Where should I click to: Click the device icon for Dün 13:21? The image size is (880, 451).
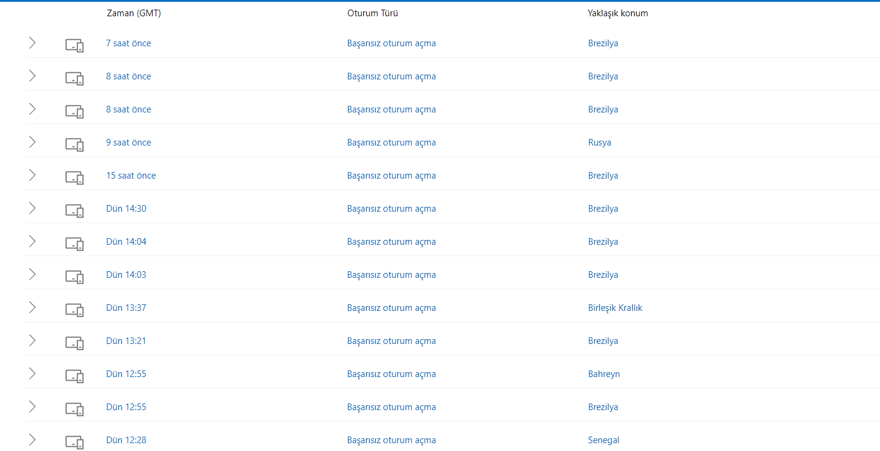(x=75, y=342)
